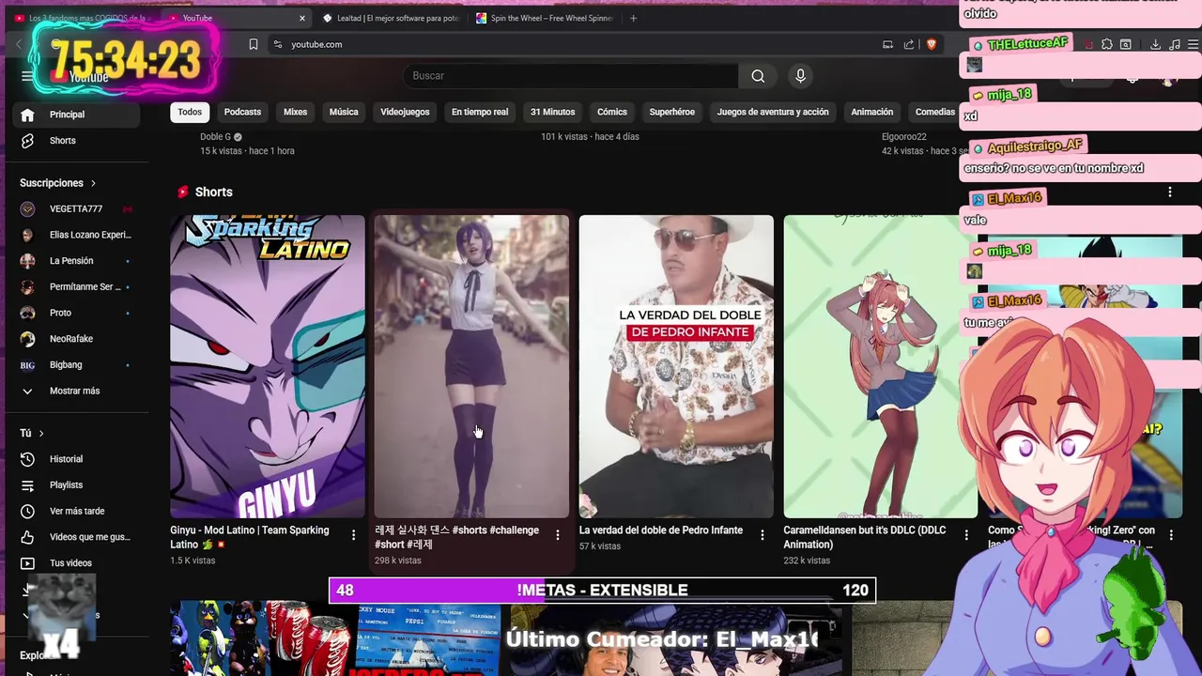Click the La verdad del doble de Pedro Infante title
The image size is (1202, 676).
(x=661, y=530)
